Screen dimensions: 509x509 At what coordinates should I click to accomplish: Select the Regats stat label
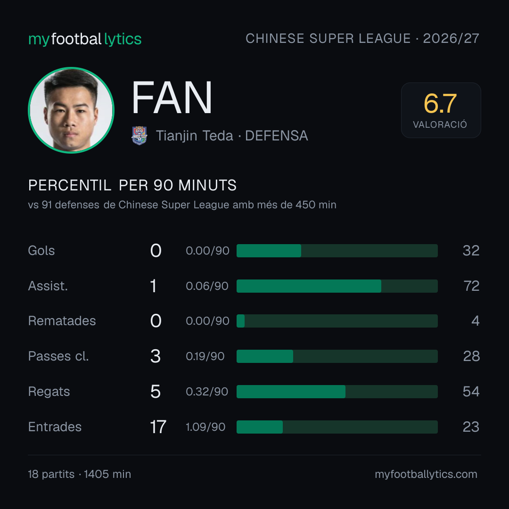[49, 392]
